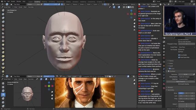Viewport: 196px width, 110px height.
Task: Open Mask menu in lower viewport header
Action: [25, 79]
